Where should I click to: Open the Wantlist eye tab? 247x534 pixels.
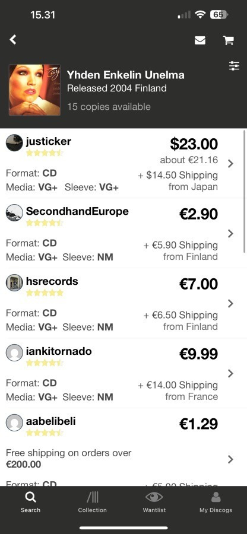[154, 503]
